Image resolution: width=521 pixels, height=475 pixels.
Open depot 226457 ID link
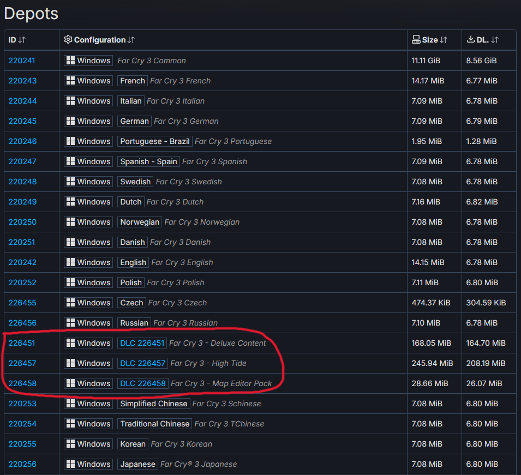point(22,363)
